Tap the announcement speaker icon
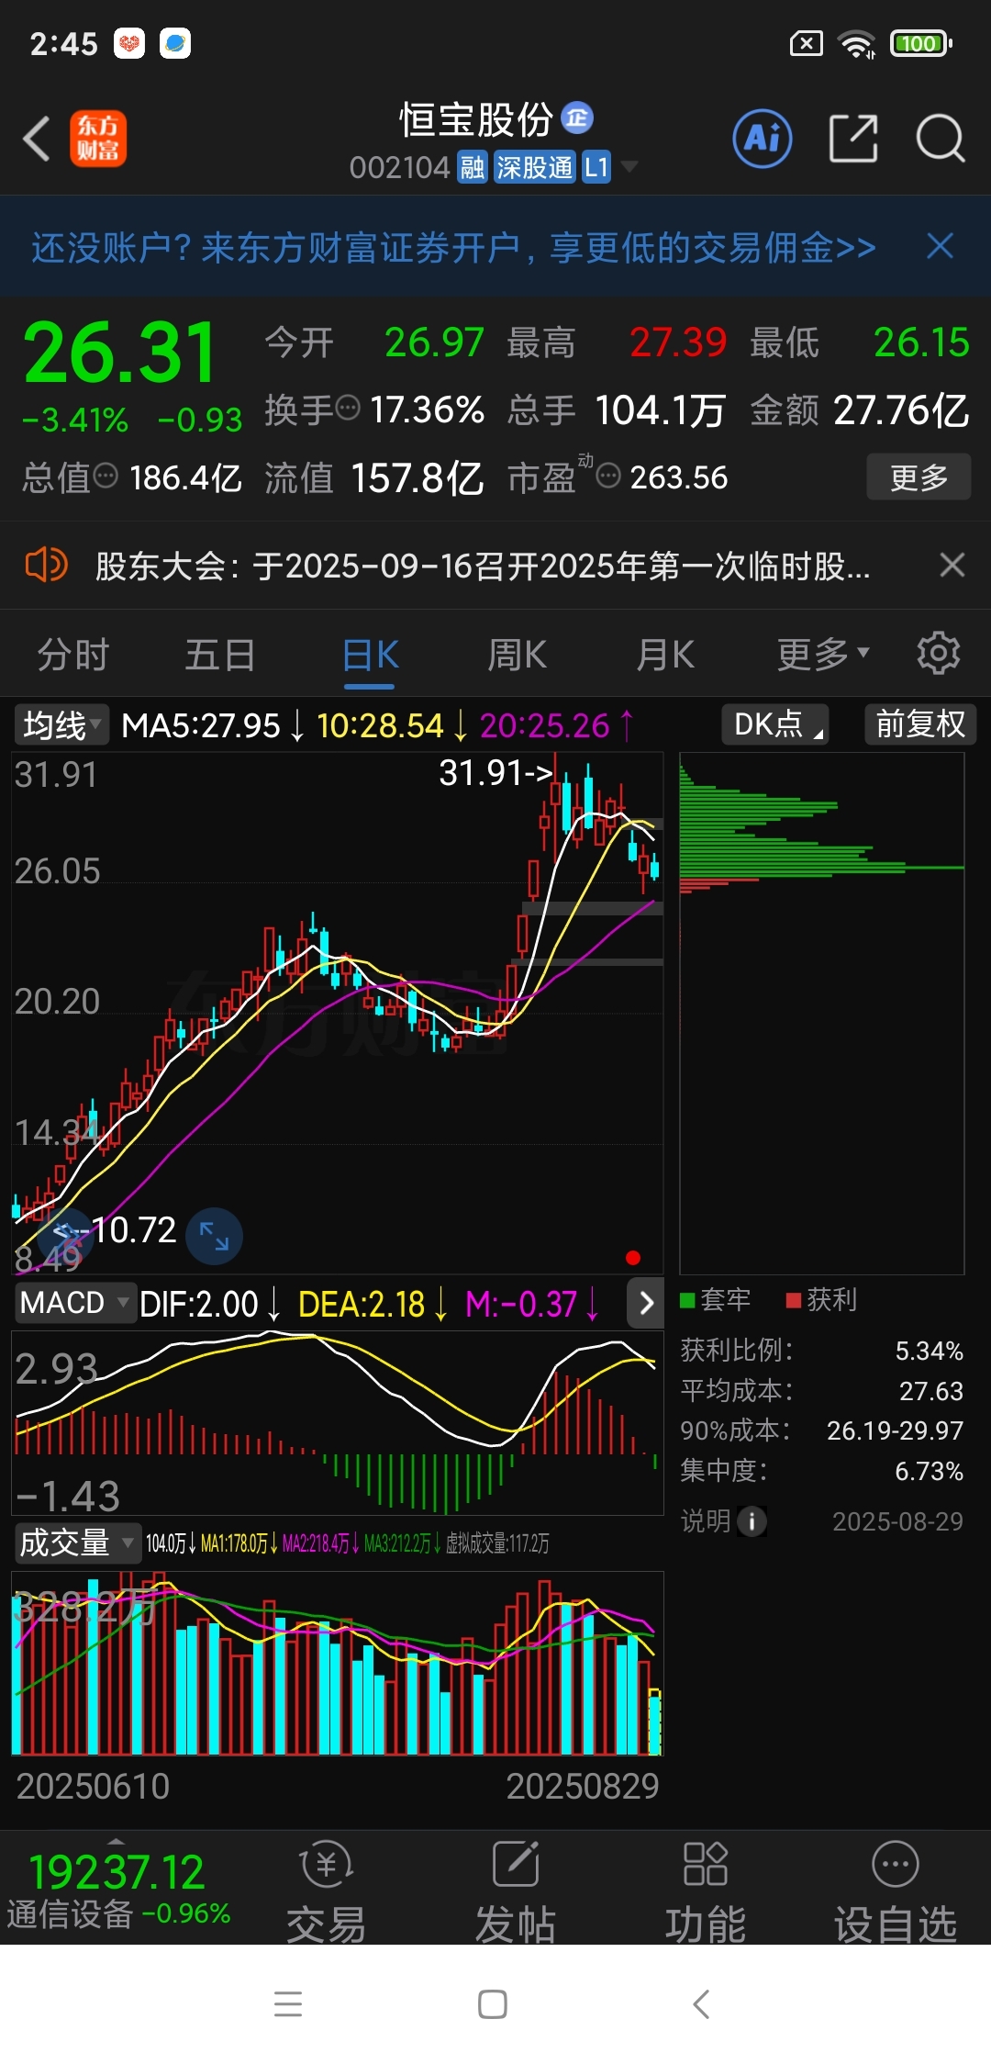This screenshot has height=2064, width=991. tap(46, 565)
